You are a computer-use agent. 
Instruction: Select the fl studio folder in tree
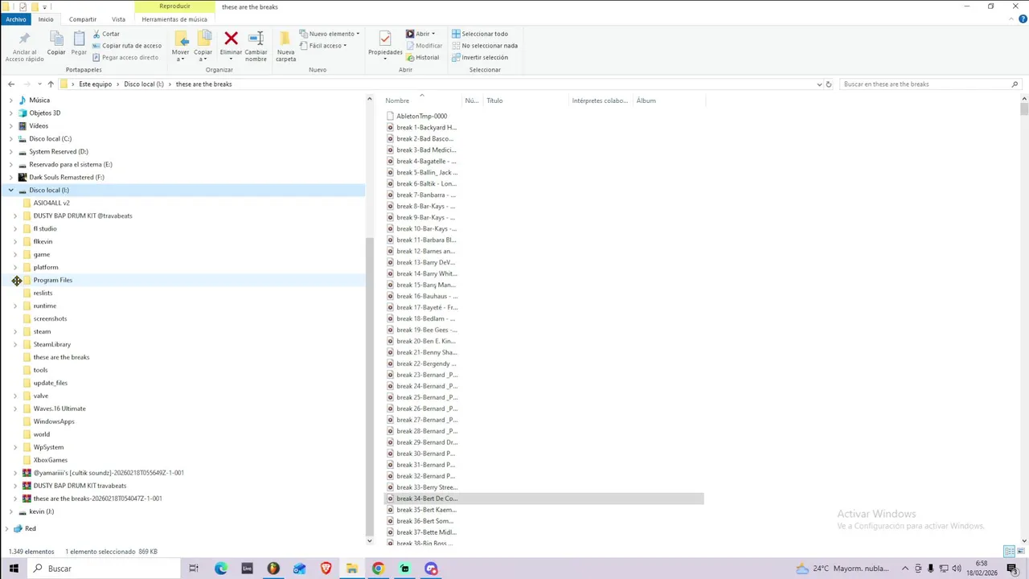tap(45, 228)
